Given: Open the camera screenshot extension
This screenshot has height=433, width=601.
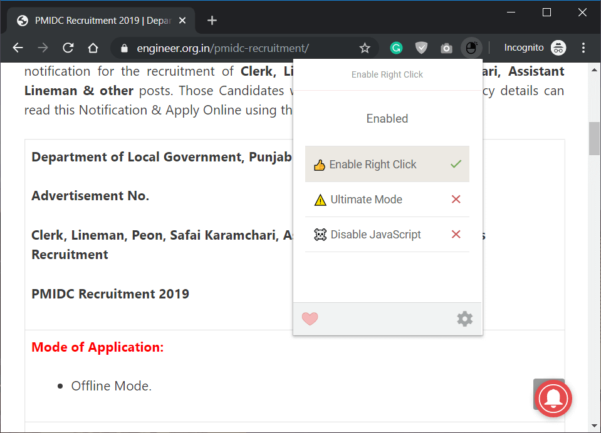Looking at the screenshot, I should pyautogui.click(x=446, y=48).
